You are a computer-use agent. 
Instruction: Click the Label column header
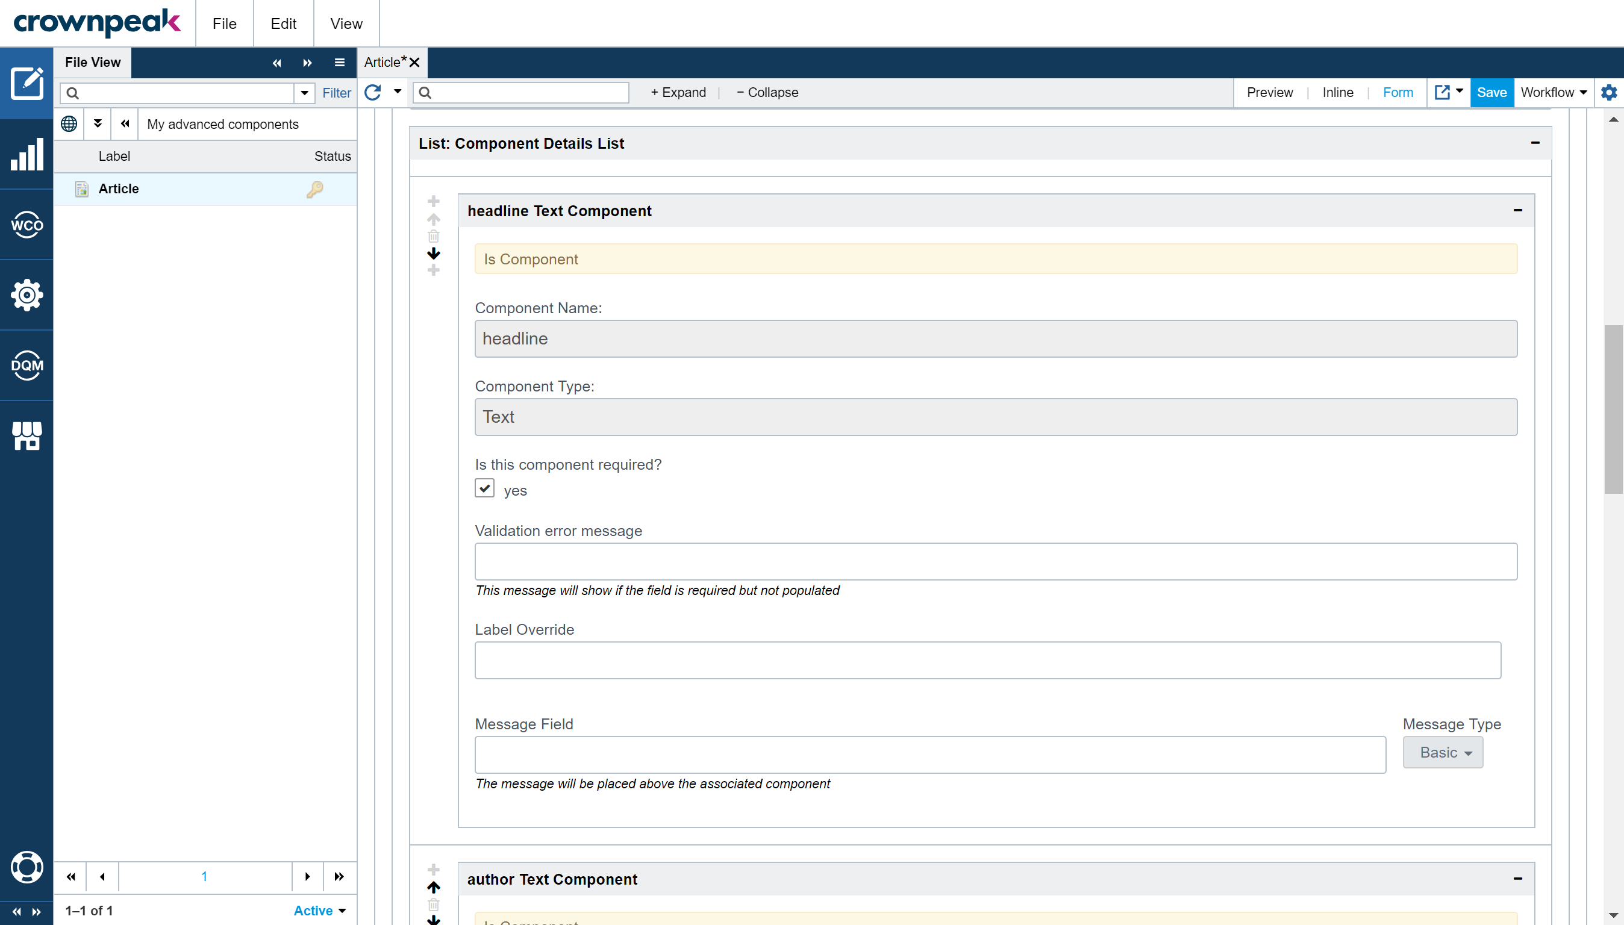point(114,157)
